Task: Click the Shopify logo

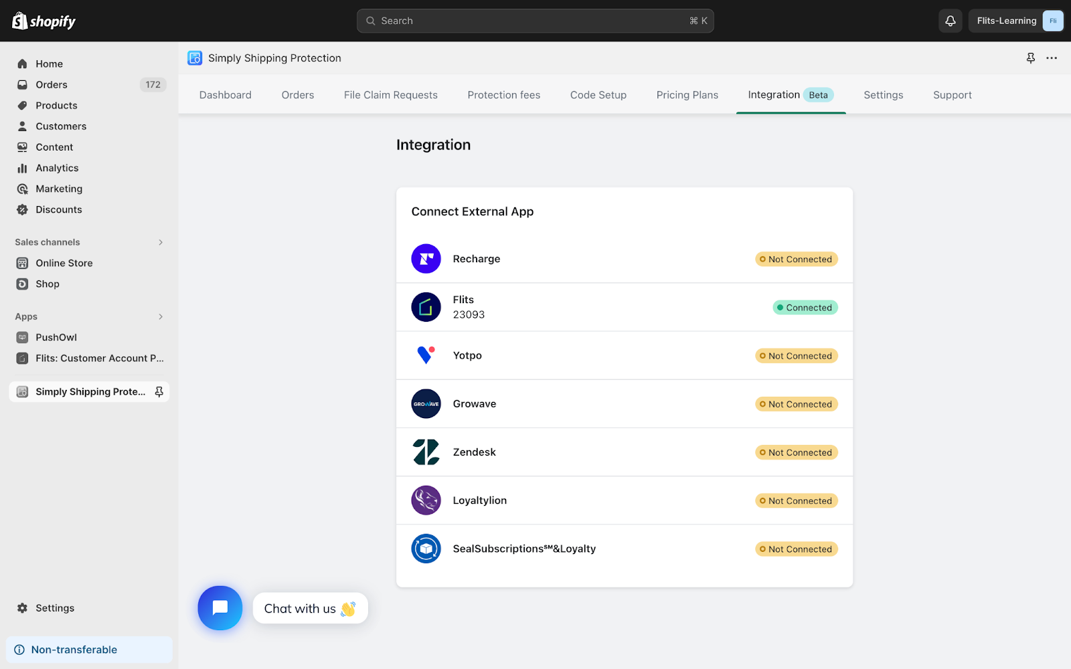Action: click(44, 21)
